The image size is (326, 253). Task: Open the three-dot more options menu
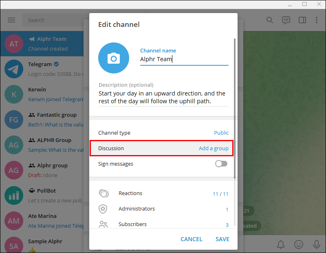pyautogui.click(x=317, y=20)
